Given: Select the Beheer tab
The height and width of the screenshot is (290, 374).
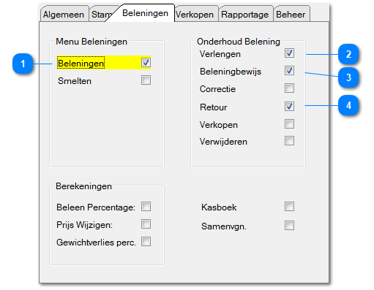Looking at the screenshot, I should tap(291, 15).
